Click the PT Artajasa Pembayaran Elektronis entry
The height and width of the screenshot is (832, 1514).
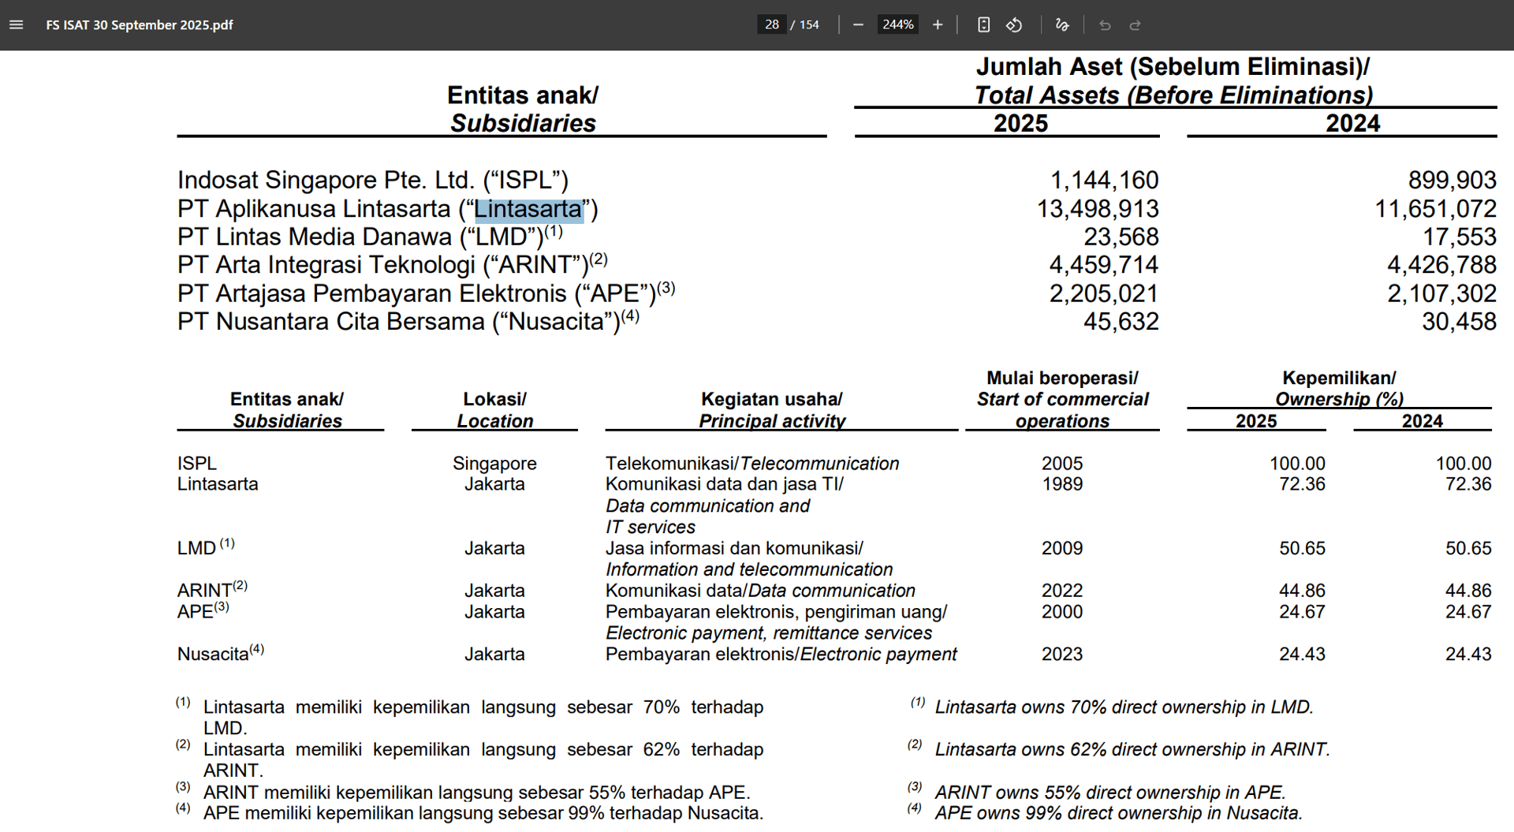click(x=427, y=293)
